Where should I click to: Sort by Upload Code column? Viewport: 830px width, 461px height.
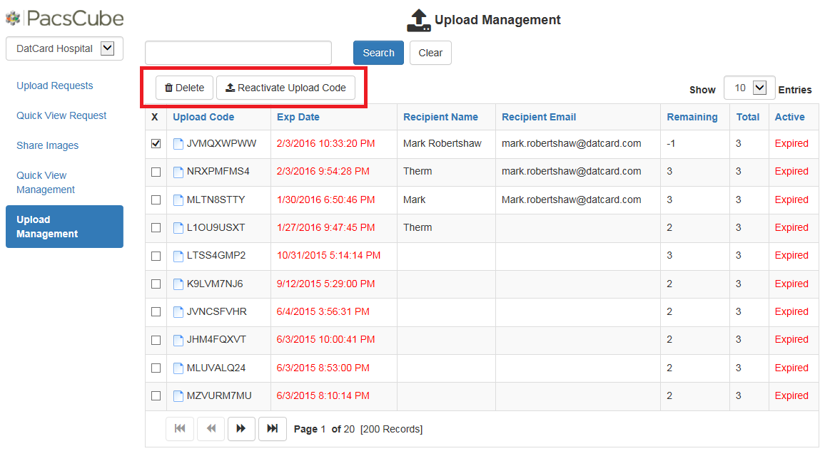[x=203, y=118]
